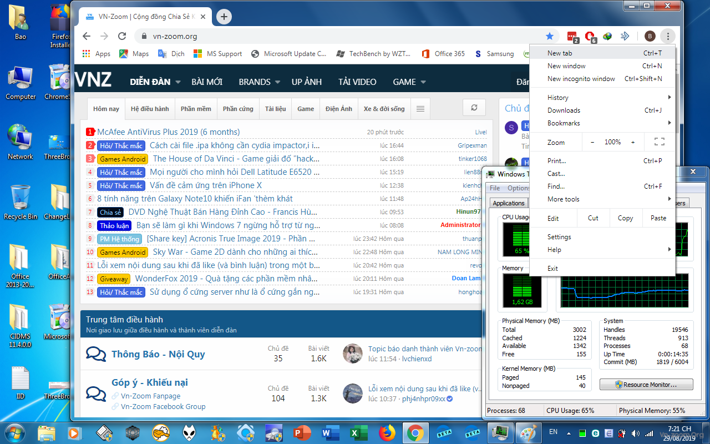Image resolution: width=710 pixels, height=444 pixels.
Task: Increase zoom with the plus button
Action: (x=633, y=142)
